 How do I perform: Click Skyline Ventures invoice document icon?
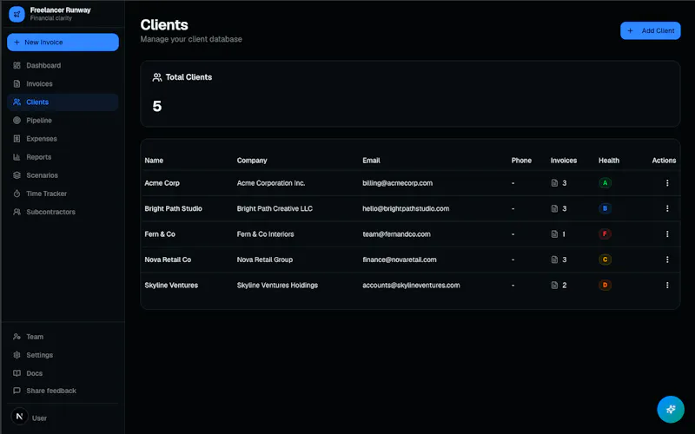pos(554,286)
